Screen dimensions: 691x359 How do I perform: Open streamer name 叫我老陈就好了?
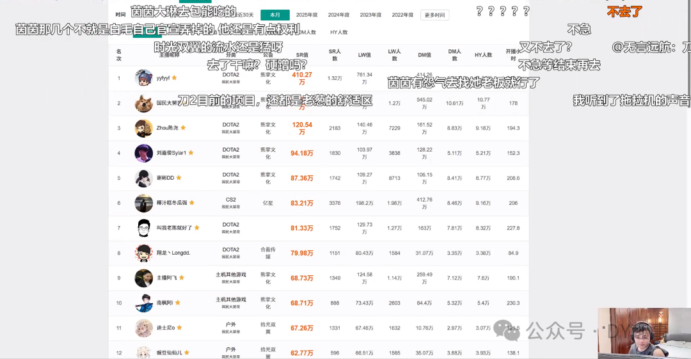[175, 228]
